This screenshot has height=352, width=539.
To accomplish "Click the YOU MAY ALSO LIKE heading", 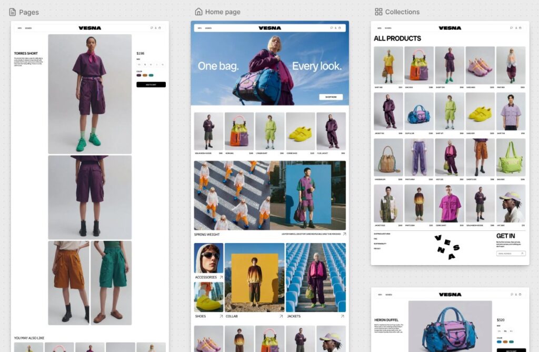I will click(29, 338).
